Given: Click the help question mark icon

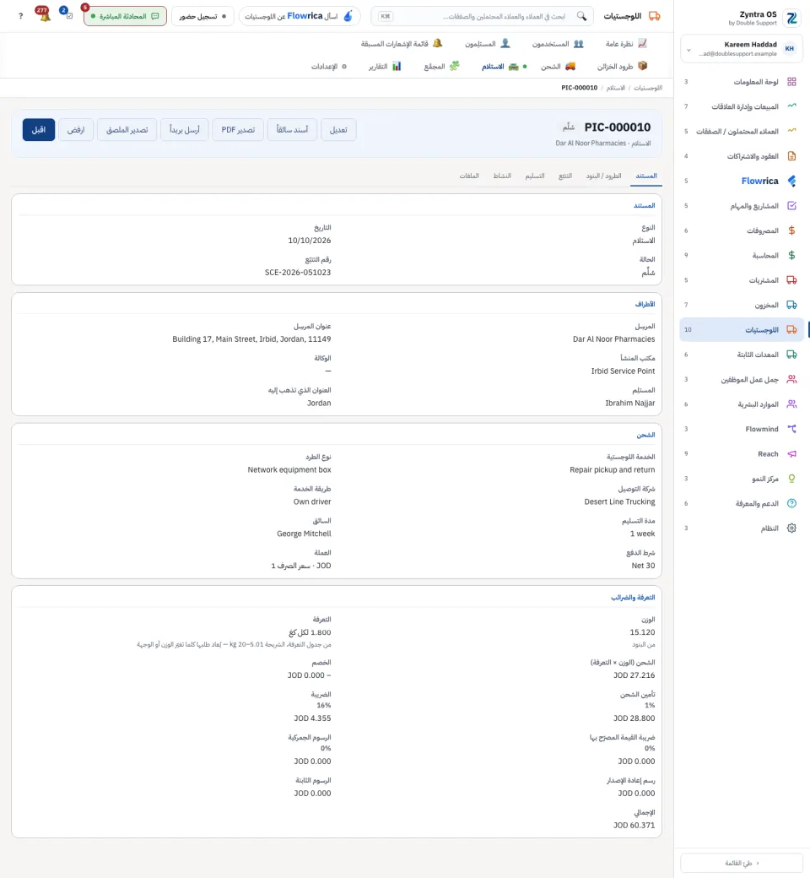Looking at the screenshot, I should (21, 16).
